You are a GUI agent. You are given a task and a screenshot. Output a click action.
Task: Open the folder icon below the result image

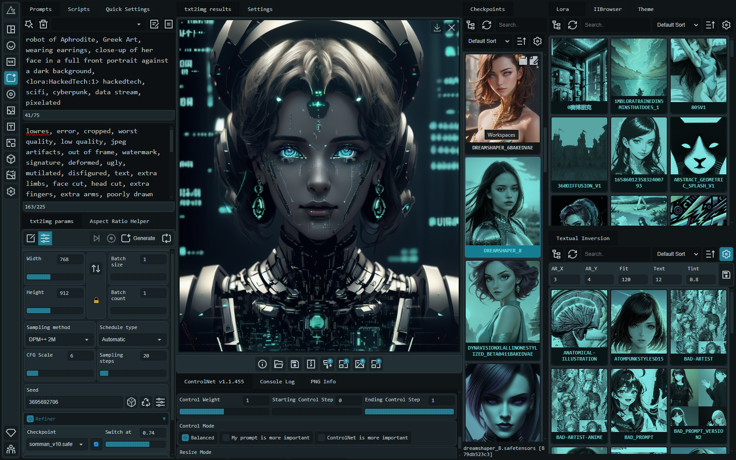pos(278,364)
